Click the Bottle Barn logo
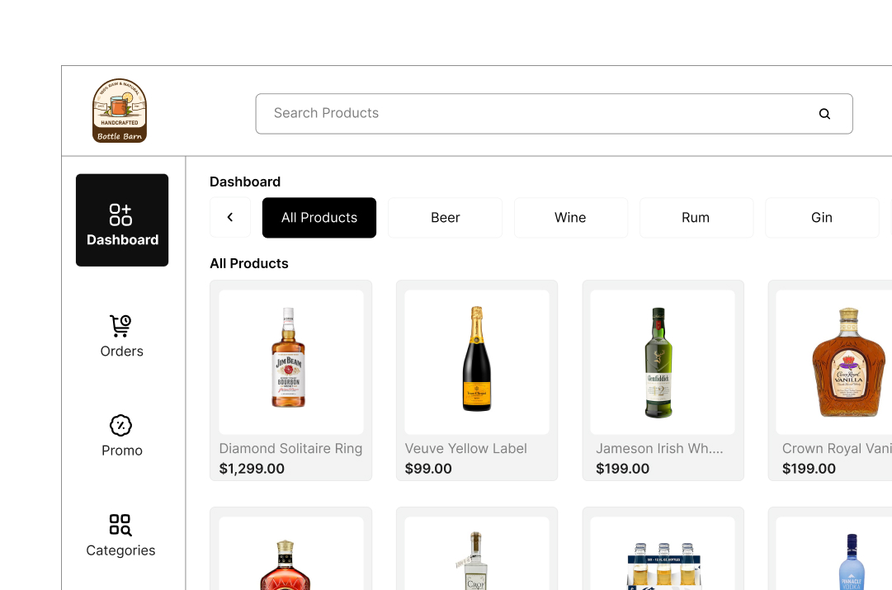Screen dimensions: 892x590 pyautogui.click(x=120, y=111)
